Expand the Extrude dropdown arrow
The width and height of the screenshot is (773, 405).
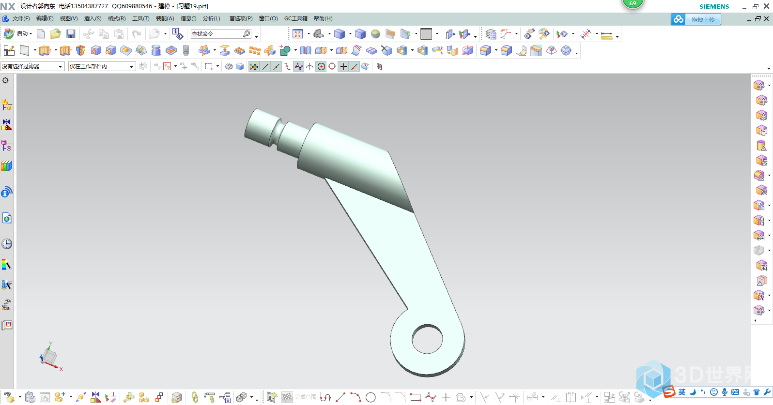56,50
